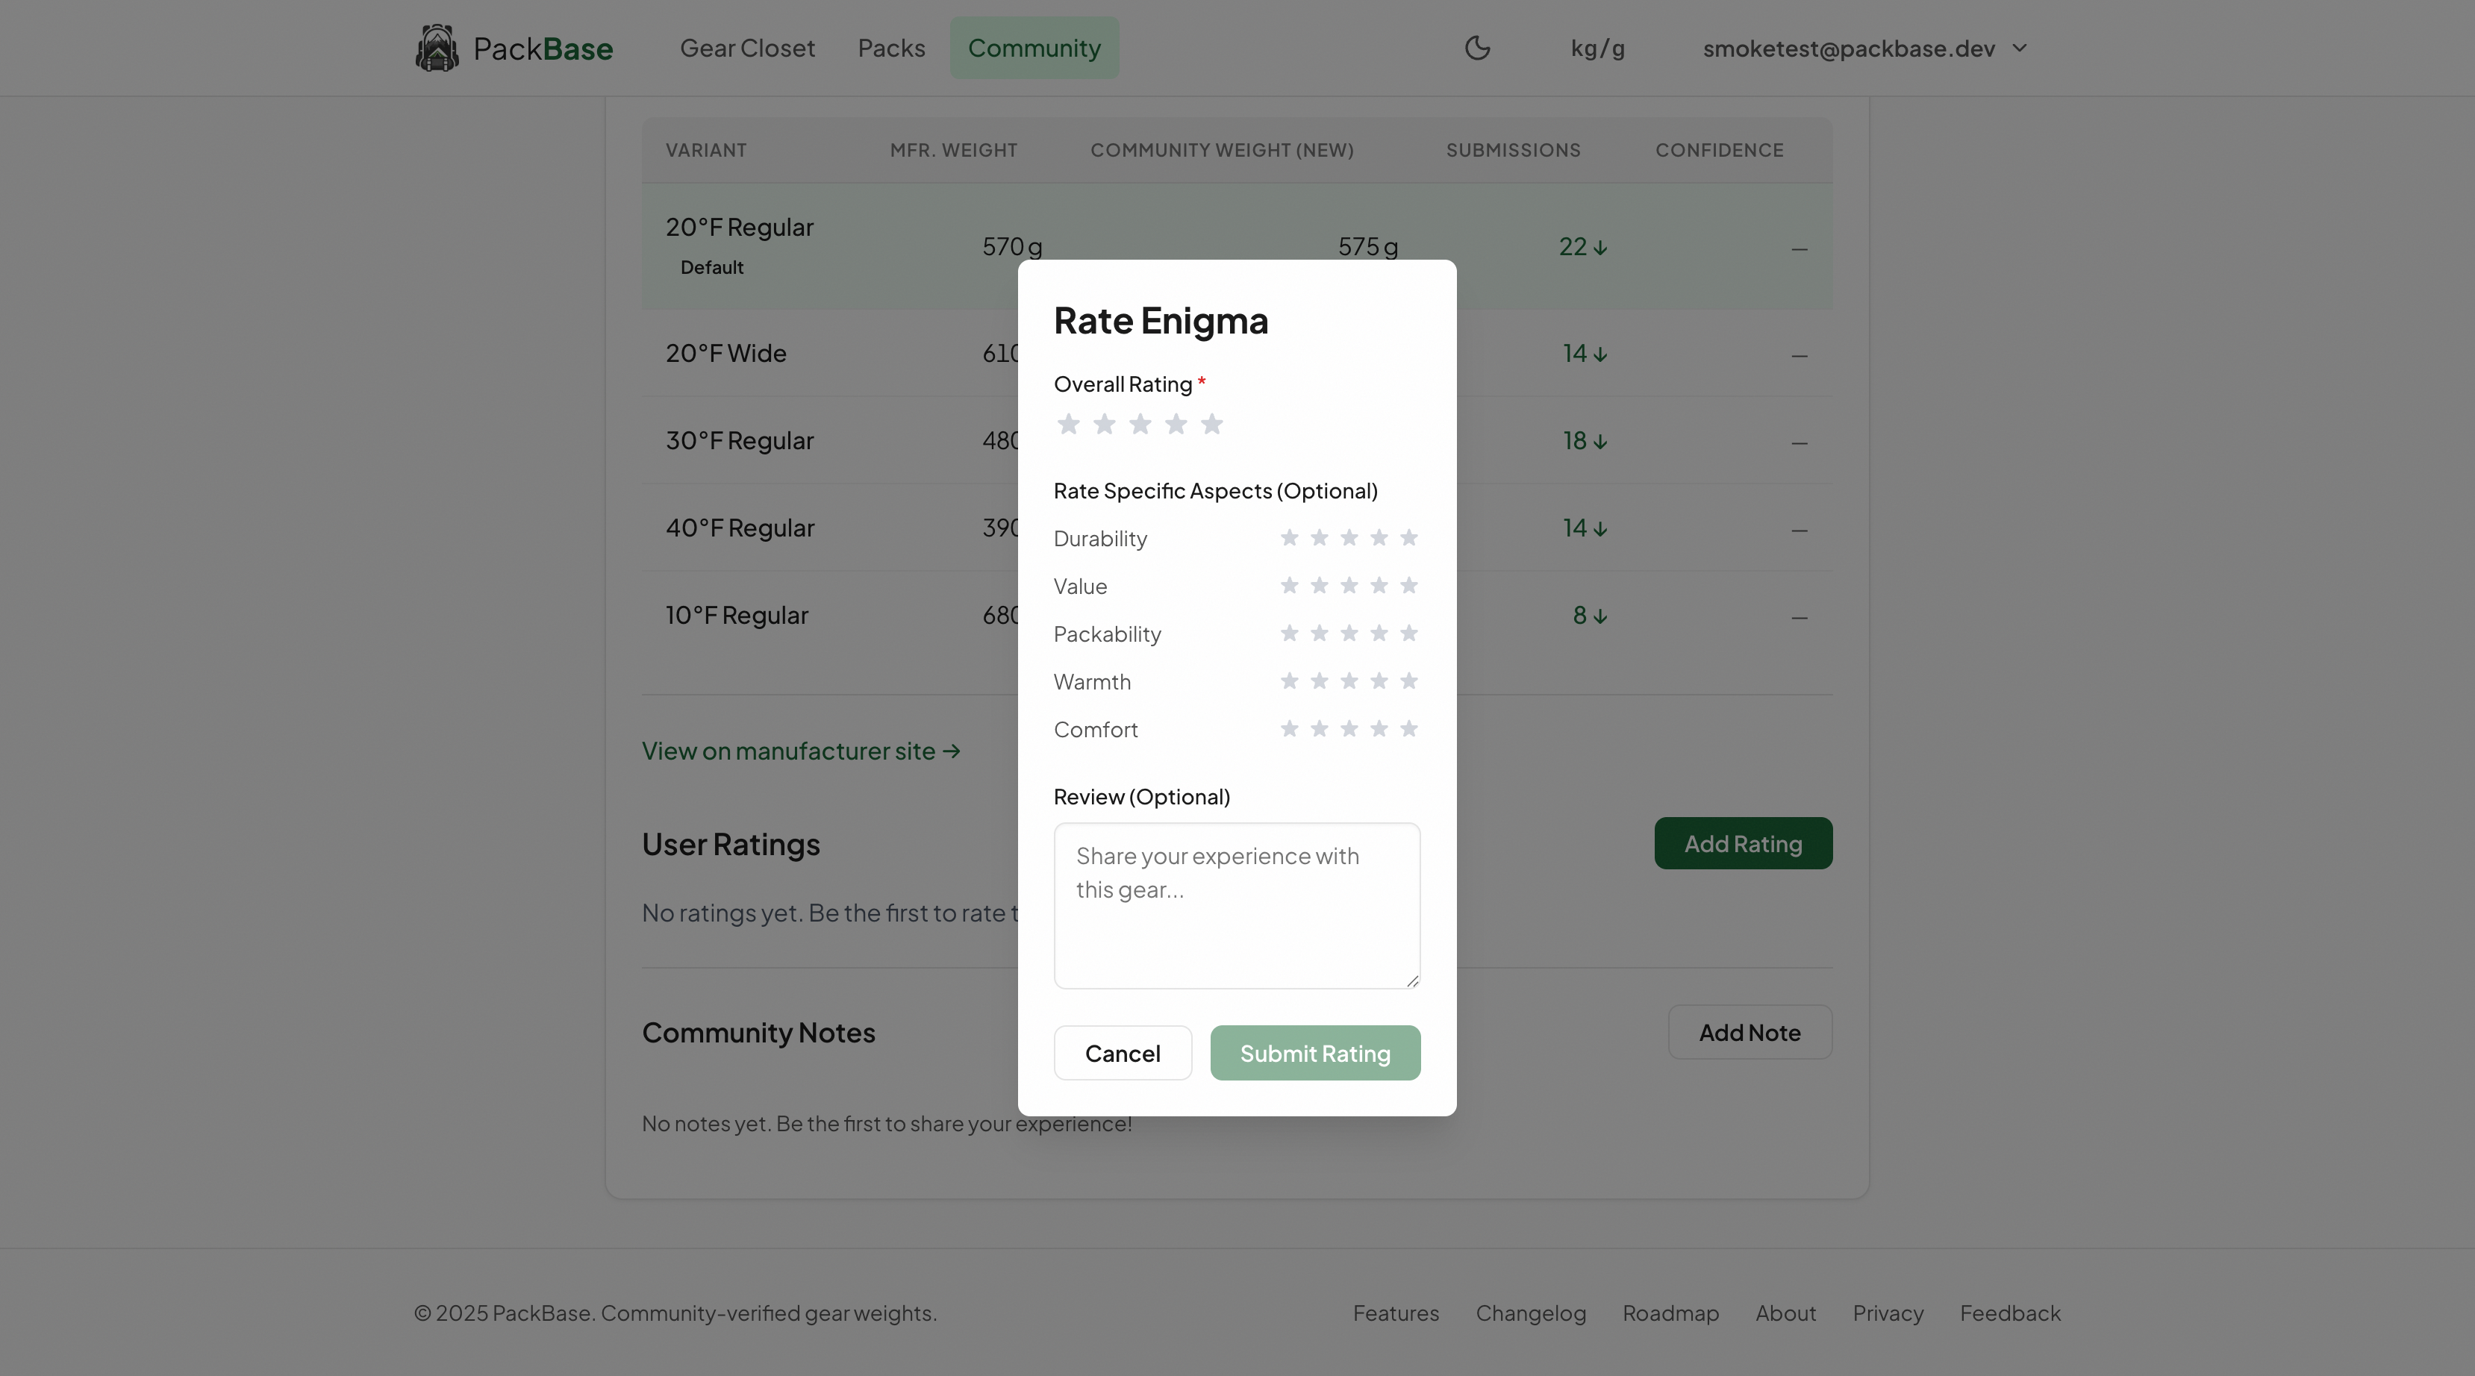The width and height of the screenshot is (2475, 1376).
Task: Select the 30°F Regular variant row
Action: pos(1237,440)
